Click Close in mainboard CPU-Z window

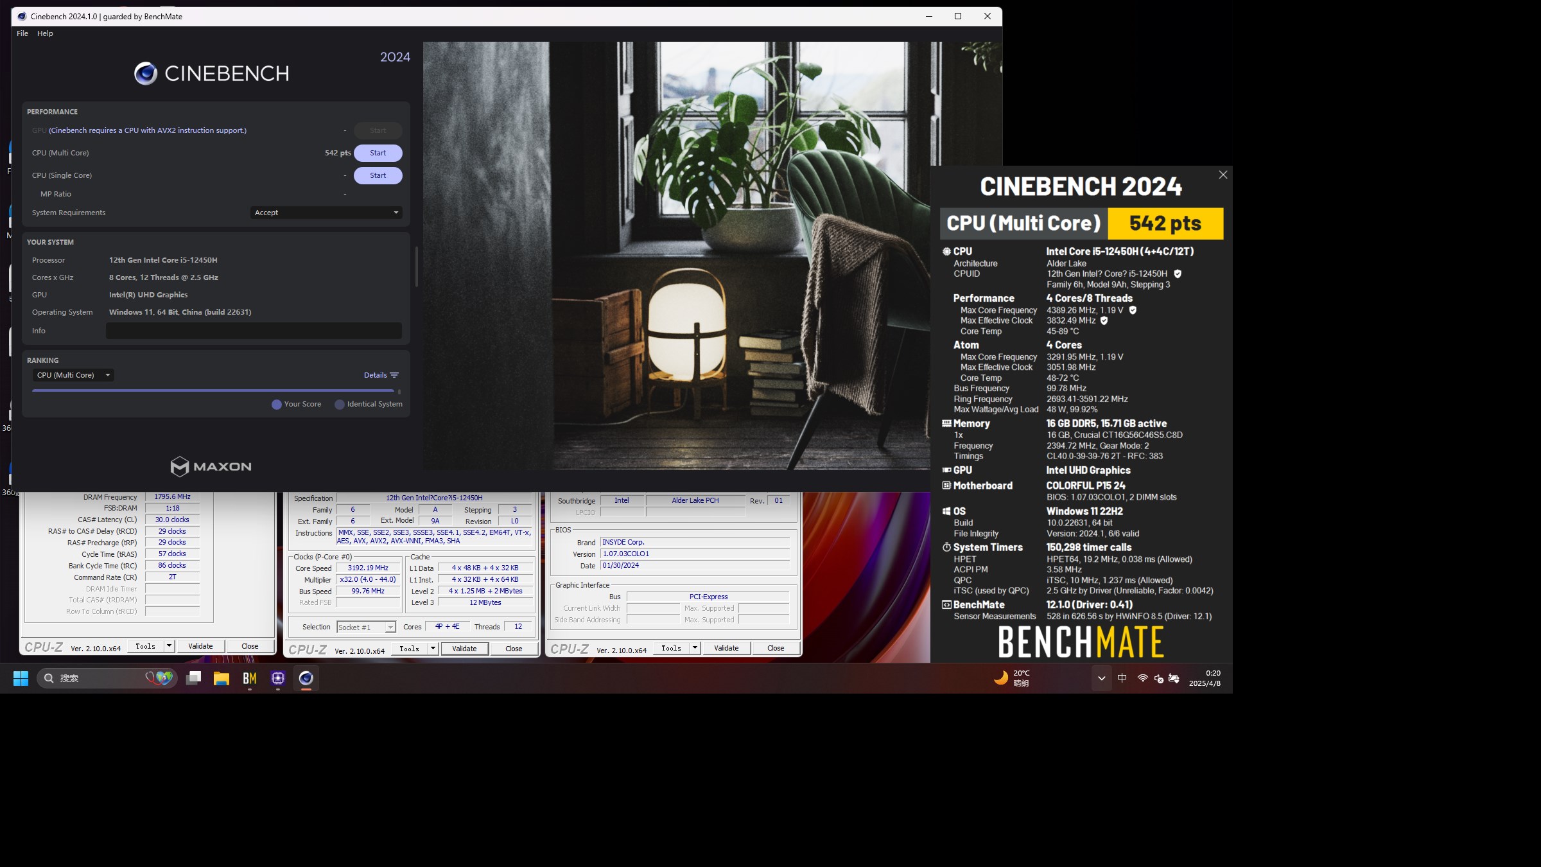coord(776,649)
